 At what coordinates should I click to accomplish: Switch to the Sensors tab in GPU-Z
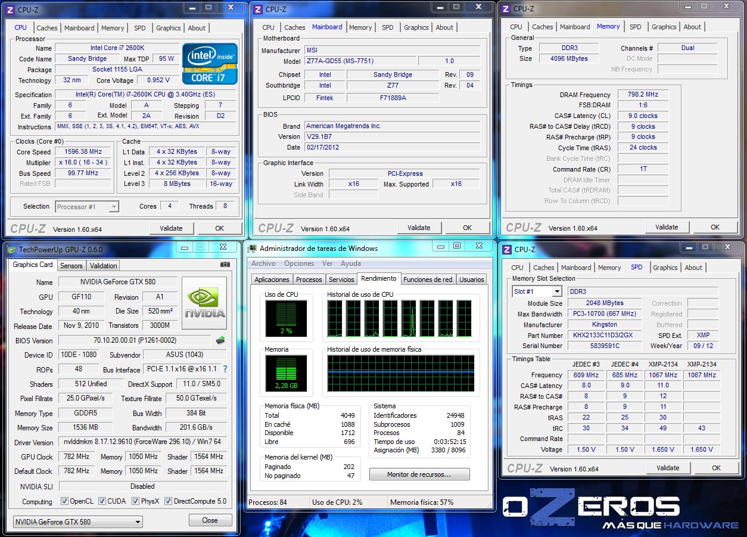[71, 266]
